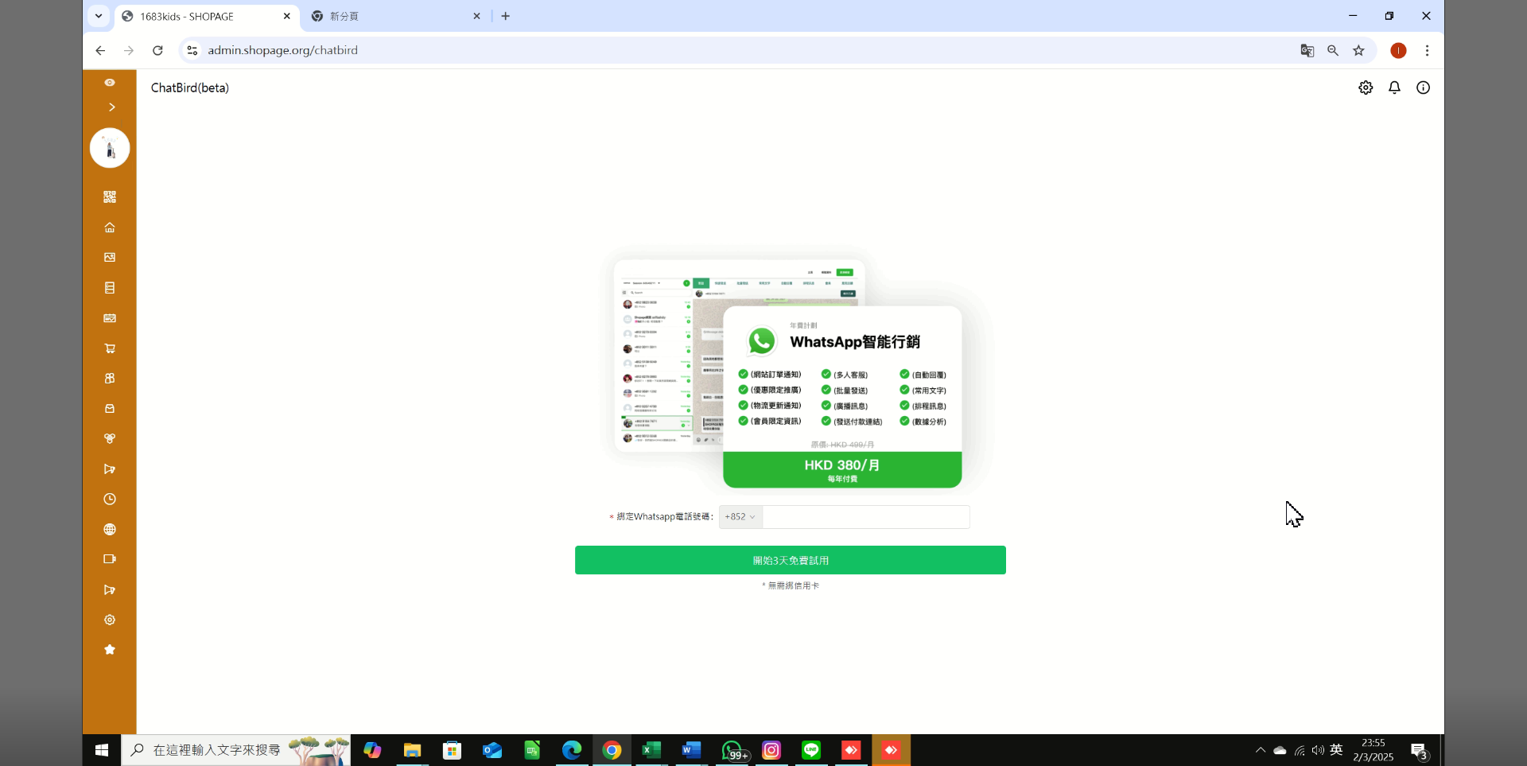Screen dimensions: 1527x766
Task: Go to the home icon in sidebar
Action: (x=110, y=227)
